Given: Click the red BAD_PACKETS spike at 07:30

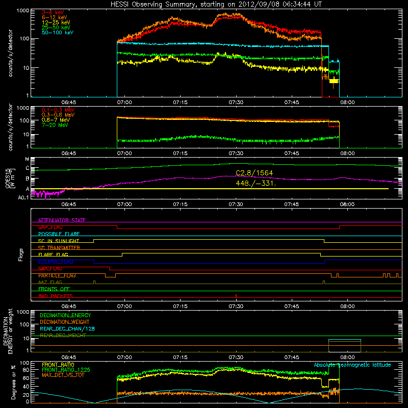Looking at the screenshot, I should click(x=236, y=296).
